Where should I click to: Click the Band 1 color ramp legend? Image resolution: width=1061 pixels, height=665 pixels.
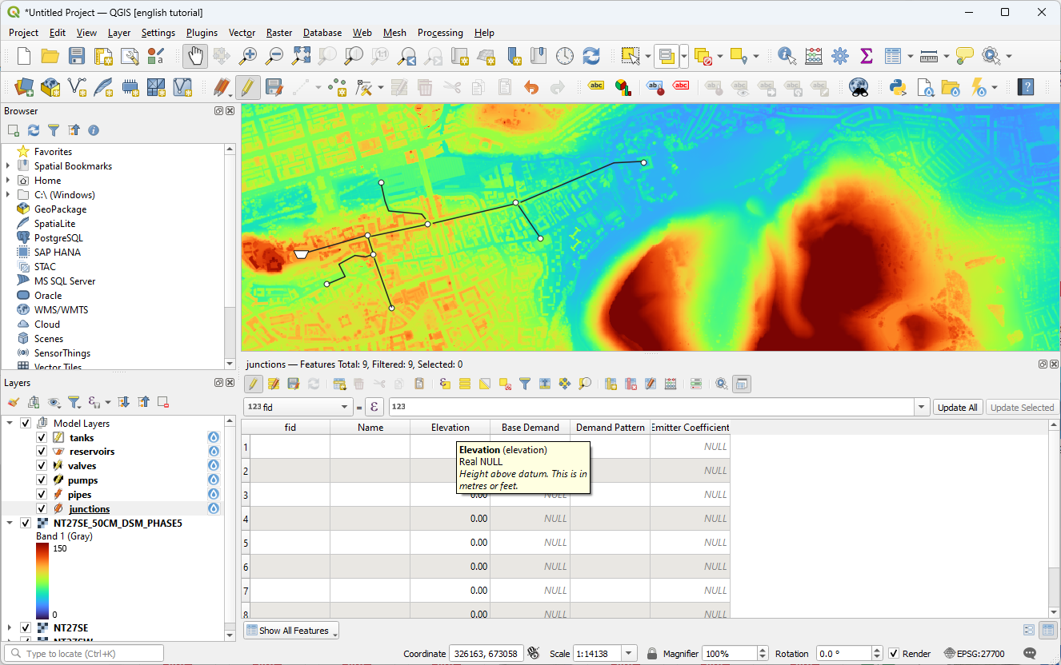pyautogui.click(x=43, y=581)
